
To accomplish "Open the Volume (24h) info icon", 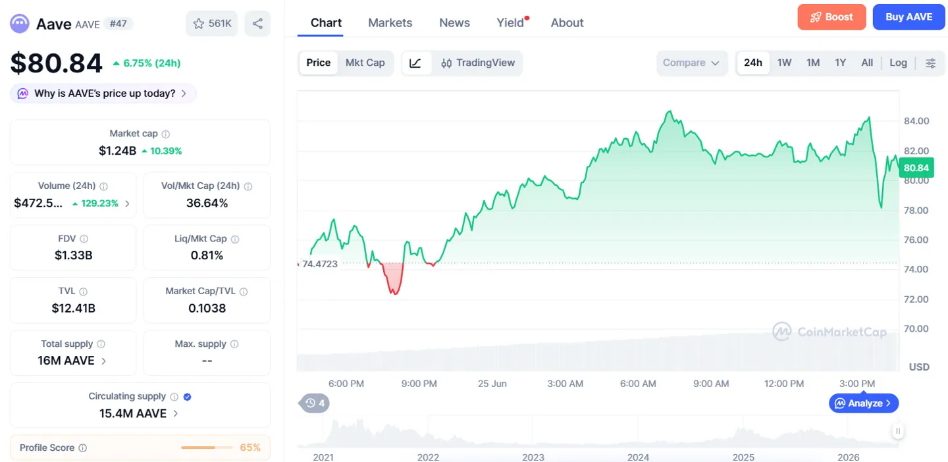I will (104, 186).
